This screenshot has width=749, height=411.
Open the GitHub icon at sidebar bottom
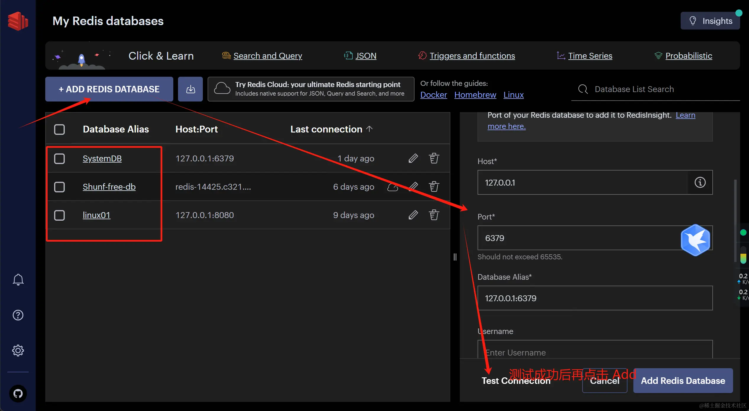coord(18,394)
